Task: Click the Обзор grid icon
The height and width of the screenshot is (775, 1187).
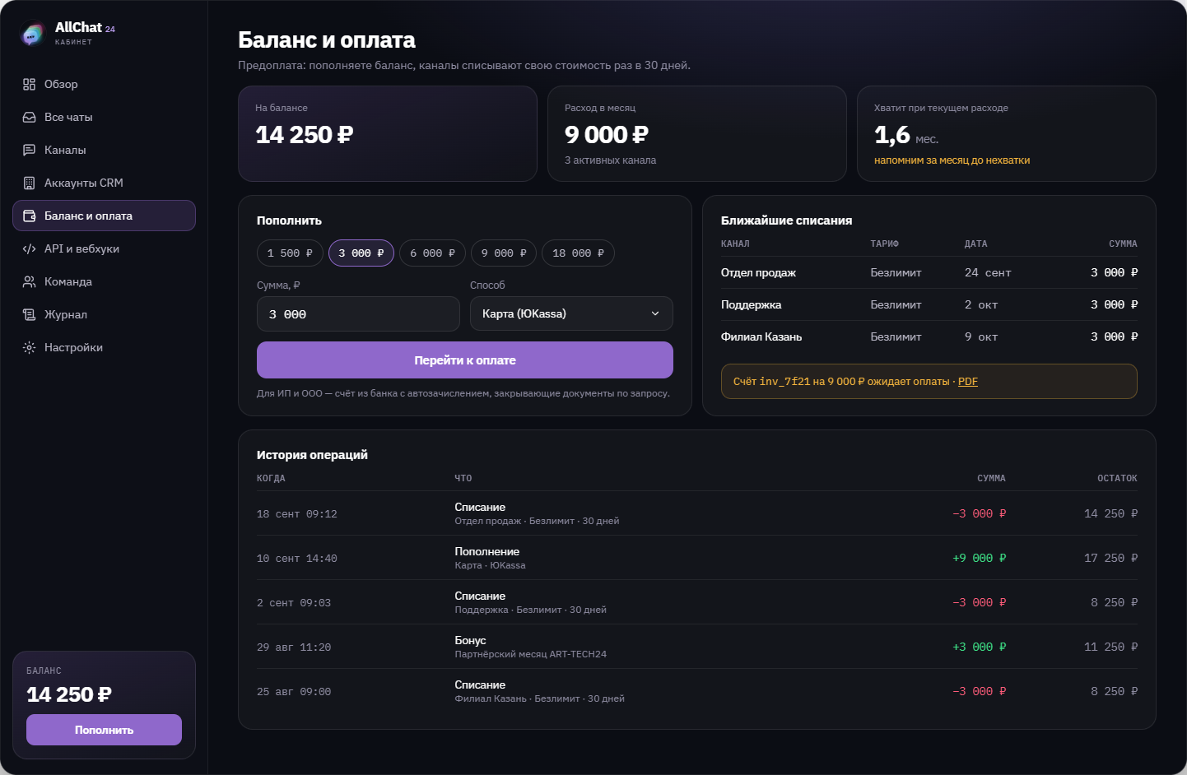Action: click(x=30, y=84)
